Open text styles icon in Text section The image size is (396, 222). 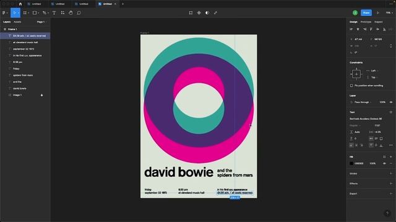tap(390, 112)
